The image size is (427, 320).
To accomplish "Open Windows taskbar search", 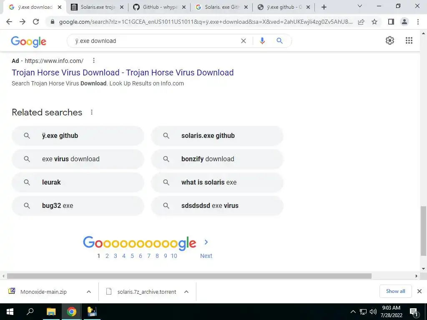I will [x=30, y=312].
